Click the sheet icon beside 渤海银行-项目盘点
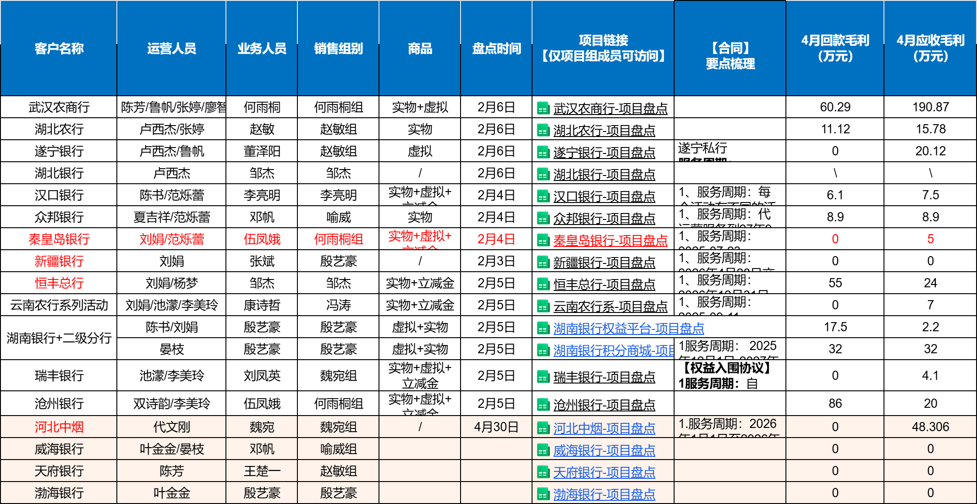977x504 pixels. tap(543, 494)
